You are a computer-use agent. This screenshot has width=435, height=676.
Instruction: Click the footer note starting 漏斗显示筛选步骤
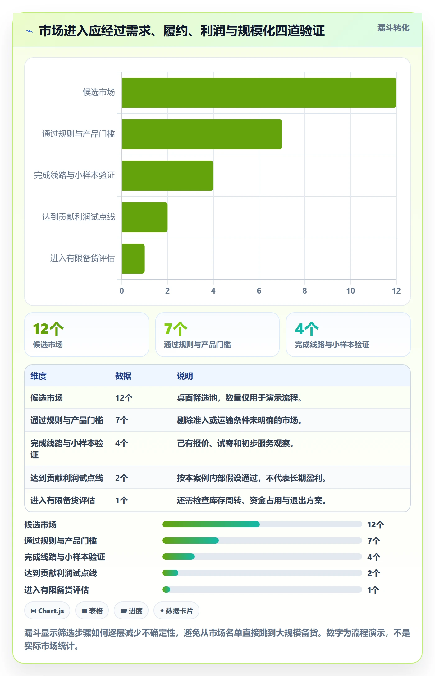[217, 639]
